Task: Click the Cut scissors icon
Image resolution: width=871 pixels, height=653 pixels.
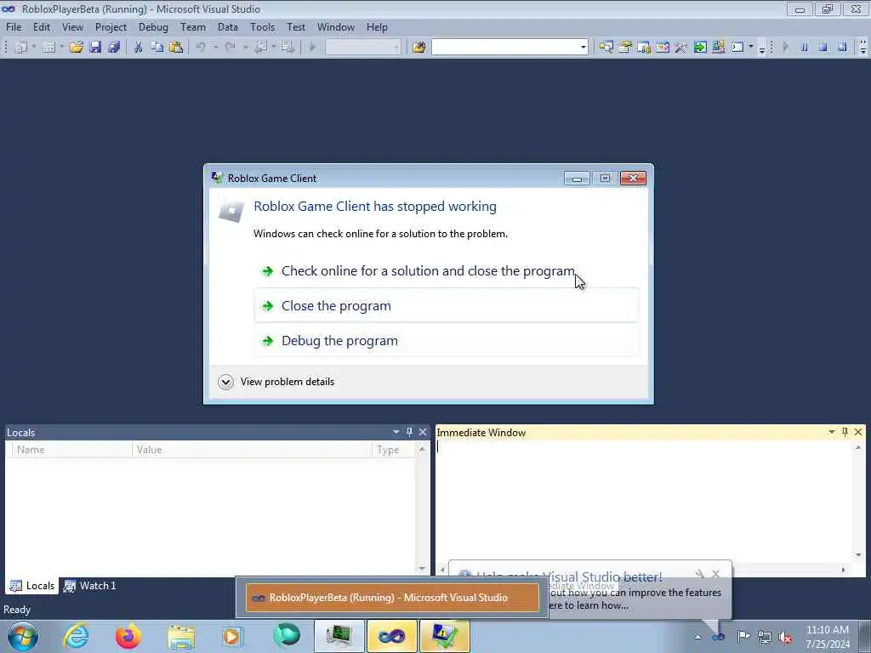Action: coord(139,48)
